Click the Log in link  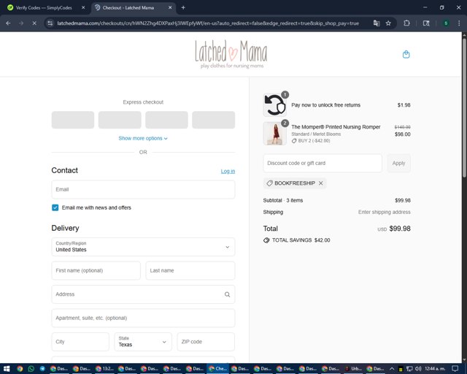(x=228, y=171)
